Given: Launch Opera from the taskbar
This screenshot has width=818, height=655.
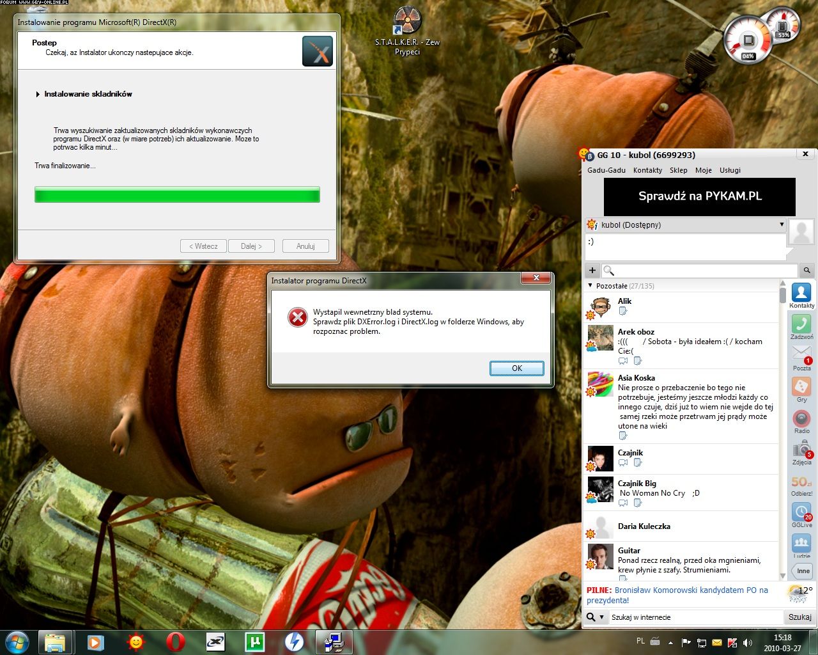Looking at the screenshot, I should click(x=175, y=642).
